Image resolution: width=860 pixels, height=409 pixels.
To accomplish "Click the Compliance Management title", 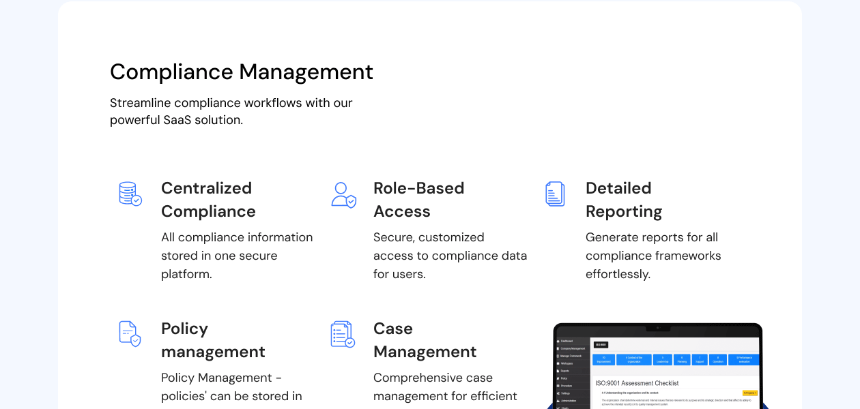I will [x=242, y=72].
